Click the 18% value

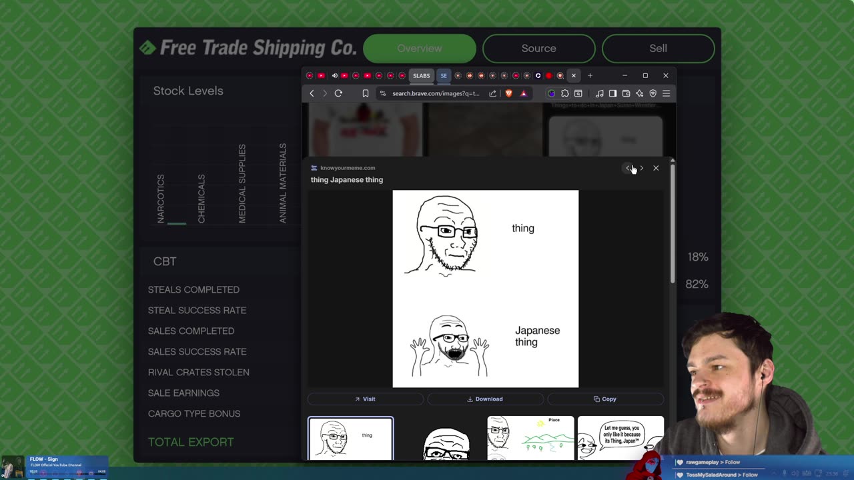coord(698,257)
